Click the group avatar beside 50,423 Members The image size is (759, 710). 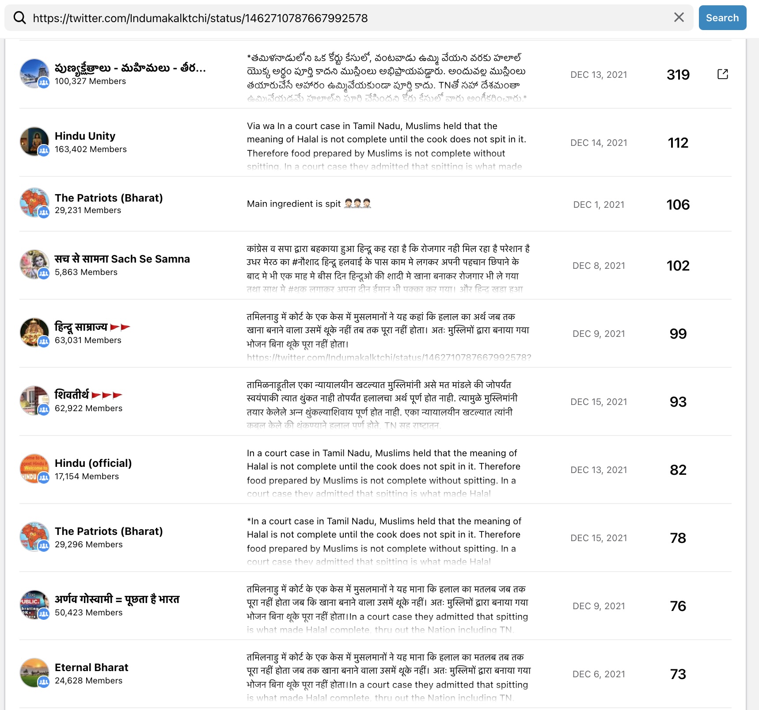pyautogui.click(x=34, y=605)
